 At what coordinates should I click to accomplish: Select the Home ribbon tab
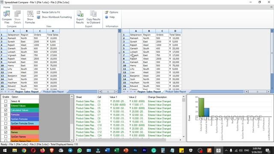pyautogui.click(x=7, y=7)
